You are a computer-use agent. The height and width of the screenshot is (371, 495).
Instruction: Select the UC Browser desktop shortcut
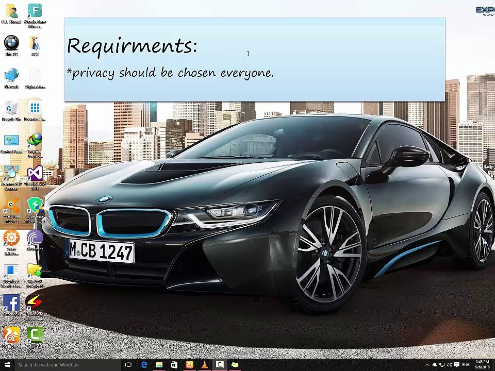point(11,338)
